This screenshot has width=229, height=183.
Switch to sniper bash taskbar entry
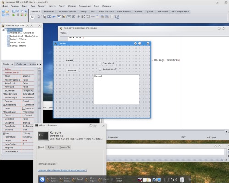pos(117,179)
